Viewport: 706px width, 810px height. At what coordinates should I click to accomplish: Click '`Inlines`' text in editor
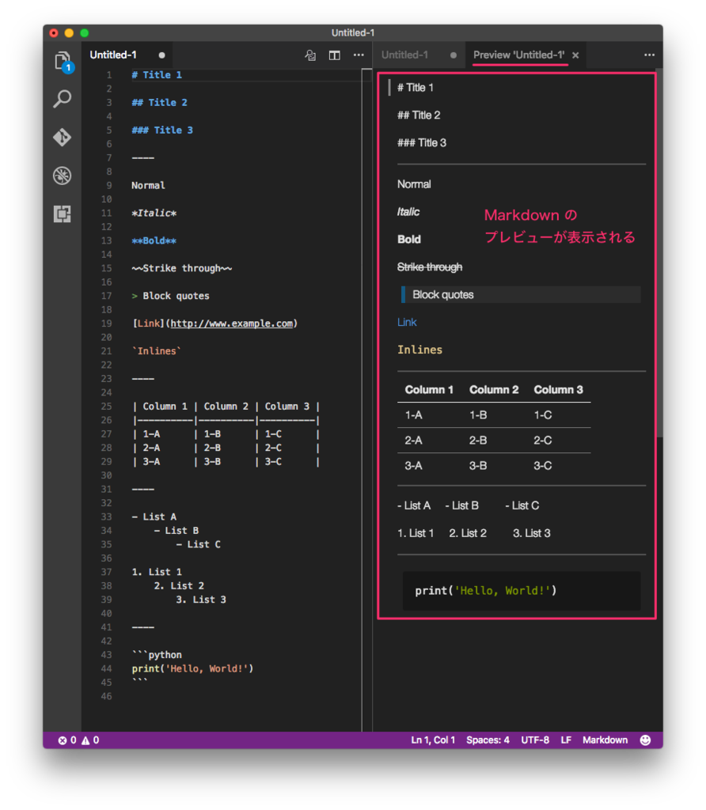tap(157, 351)
